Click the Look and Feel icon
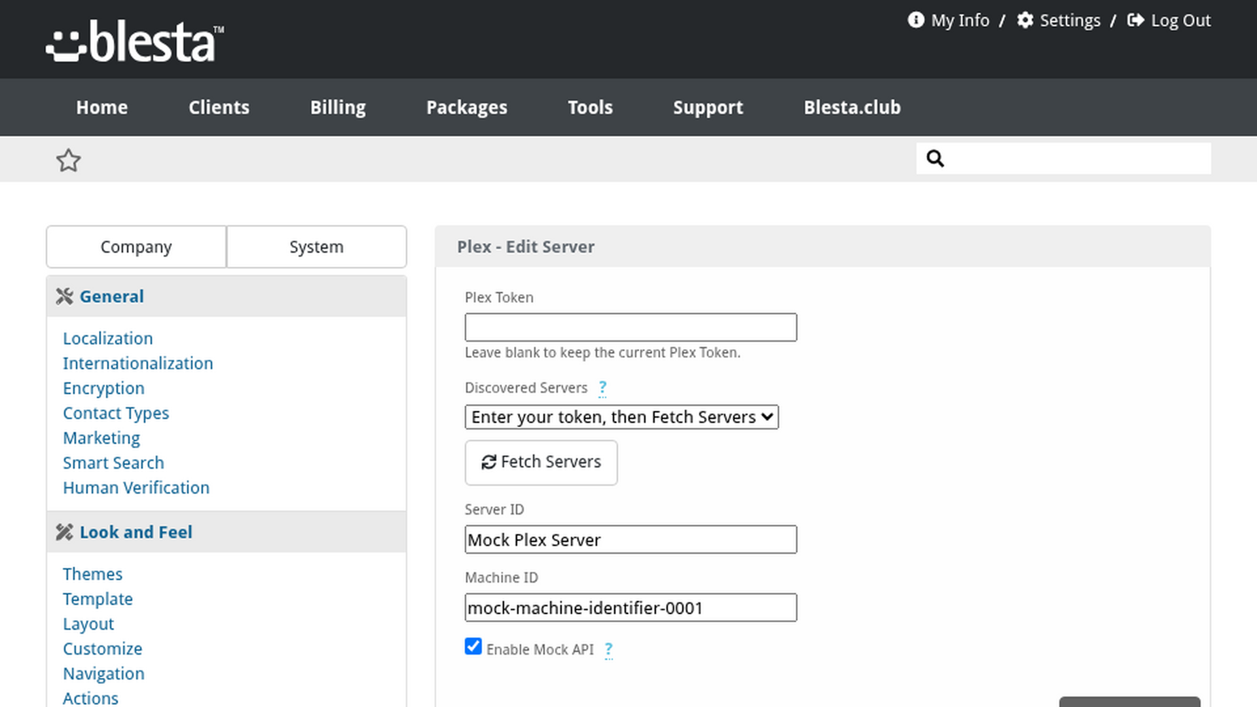The image size is (1257, 707). click(x=64, y=532)
